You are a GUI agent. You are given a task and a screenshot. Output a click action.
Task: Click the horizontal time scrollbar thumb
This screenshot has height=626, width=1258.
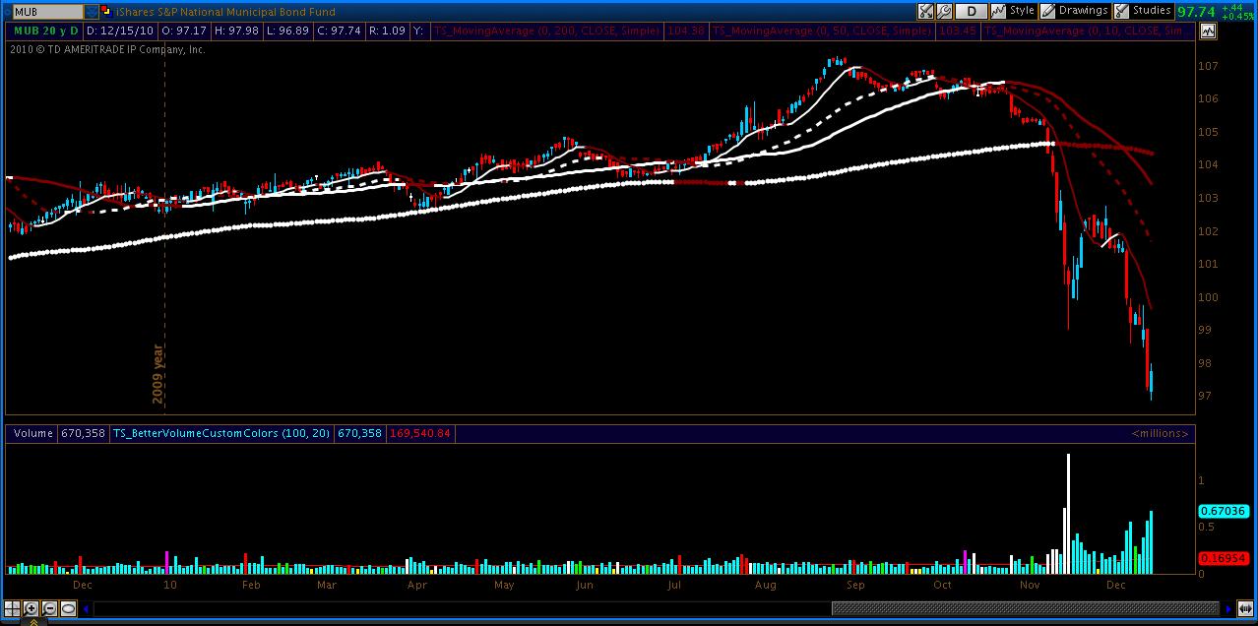pos(1025,608)
